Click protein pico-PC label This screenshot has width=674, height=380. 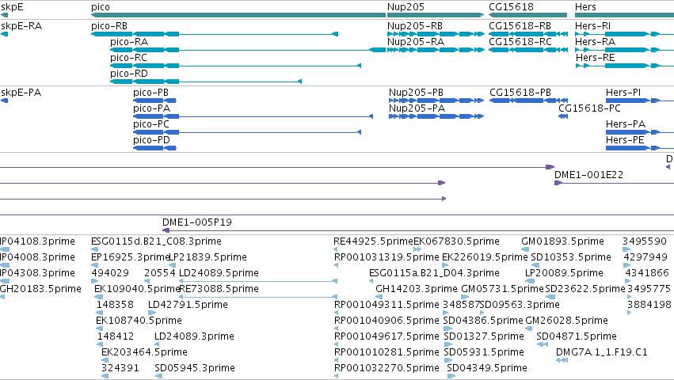(x=151, y=124)
